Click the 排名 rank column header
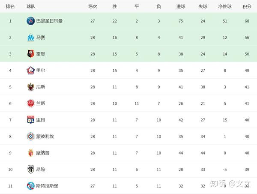This screenshot has height=194, width=257. 10,6
